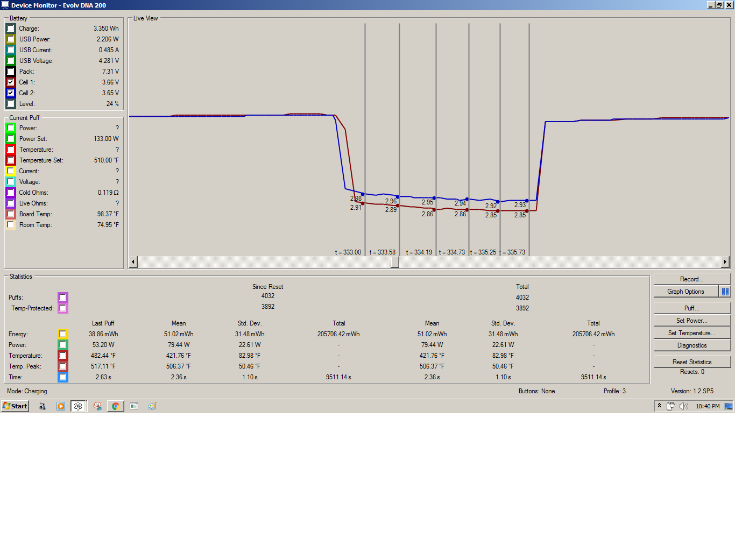The image size is (735, 538).
Task: Uncheck the Cell 2 graph checkbox
Action: point(11,93)
